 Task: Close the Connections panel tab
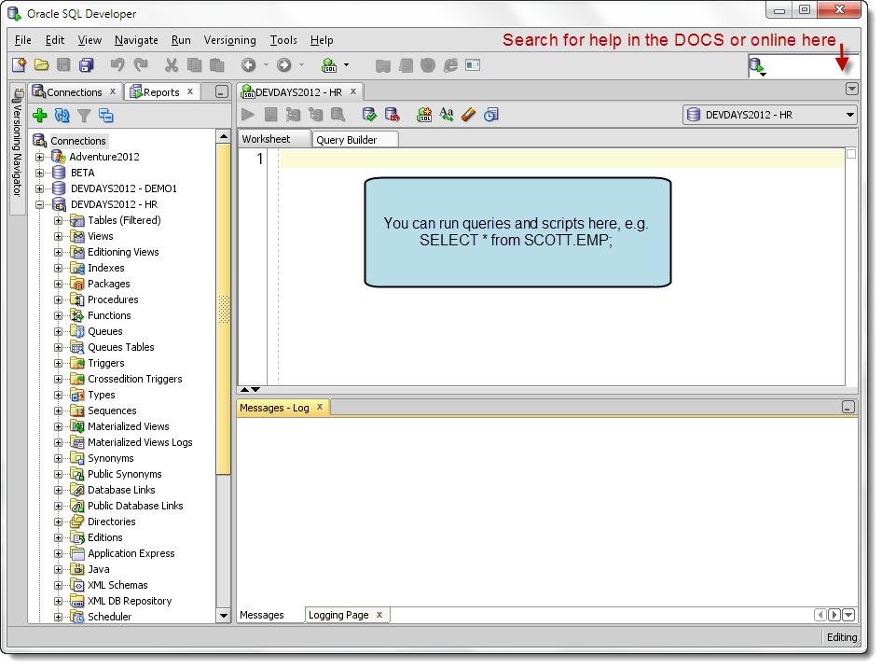click(113, 91)
